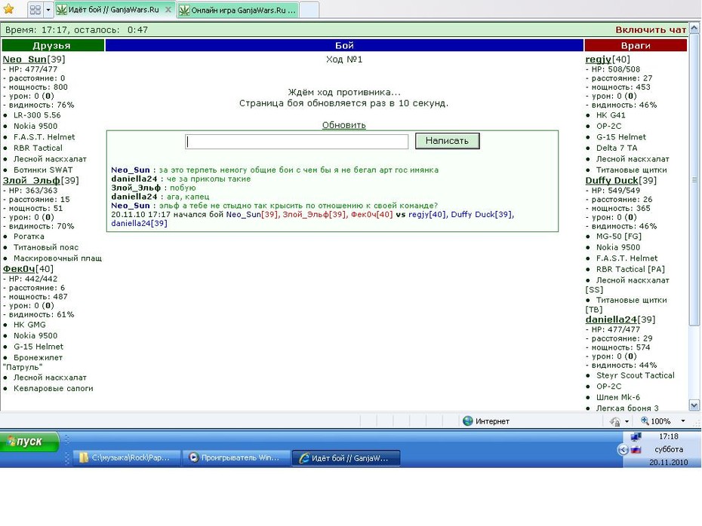The width and height of the screenshot is (702, 526).
Task: Click the "Ход №1" turn heading
Action: point(344,60)
